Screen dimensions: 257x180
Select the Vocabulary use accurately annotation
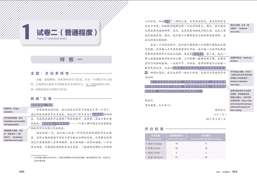click(15, 121)
